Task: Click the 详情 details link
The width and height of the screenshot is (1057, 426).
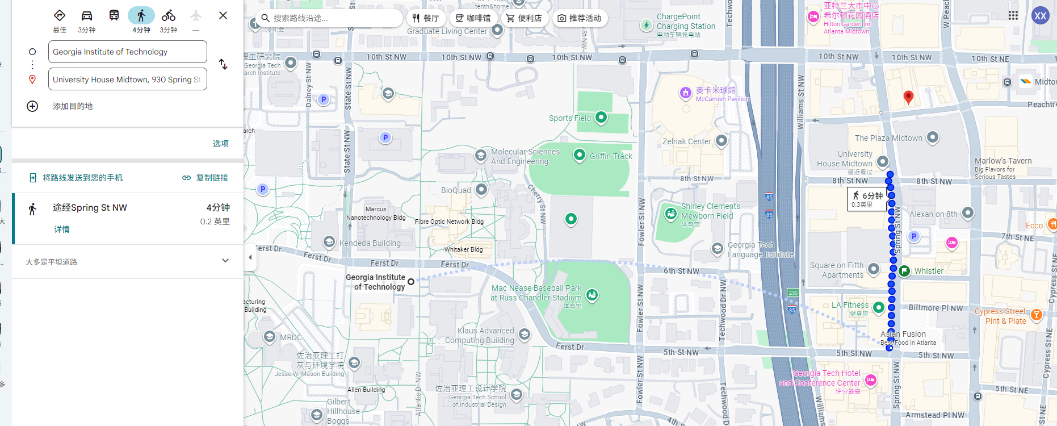Action: pyautogui.click(x=62, y=229)
